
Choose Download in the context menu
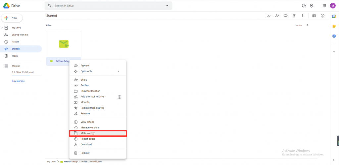coord(86,145)
